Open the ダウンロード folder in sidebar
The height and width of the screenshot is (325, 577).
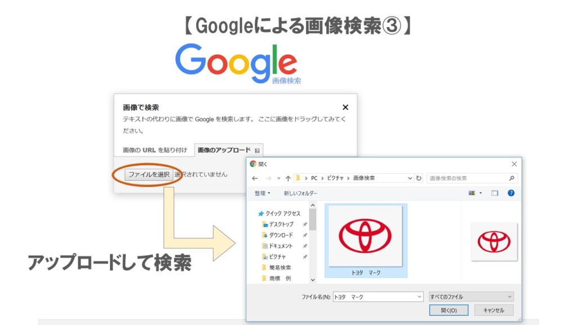tap(280, 235)
